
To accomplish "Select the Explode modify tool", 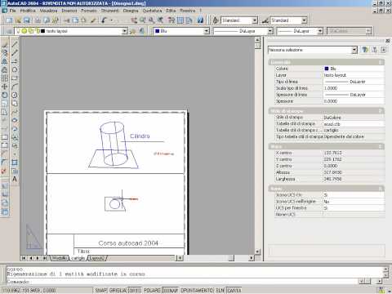I will (4, 171).
